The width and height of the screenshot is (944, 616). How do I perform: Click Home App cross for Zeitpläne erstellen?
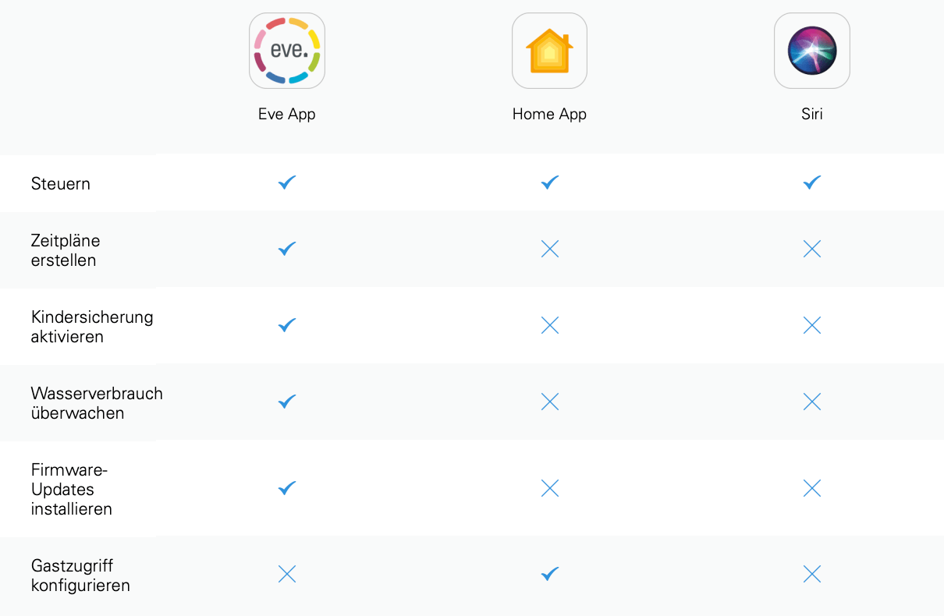pyautogui.click(x=550, y=250)
